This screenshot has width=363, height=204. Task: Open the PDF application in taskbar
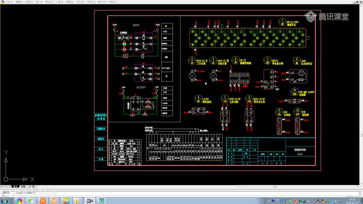pos(66,201)
